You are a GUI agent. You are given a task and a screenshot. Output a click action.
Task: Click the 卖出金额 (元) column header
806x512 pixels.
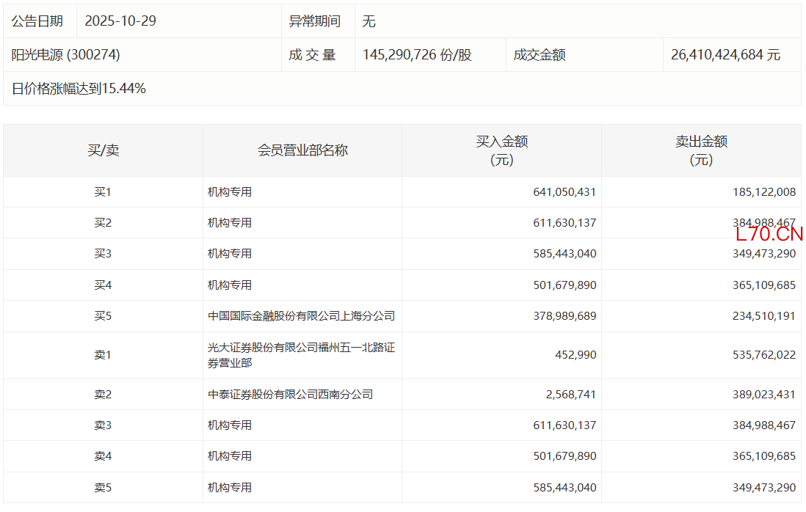pos(701,150)
